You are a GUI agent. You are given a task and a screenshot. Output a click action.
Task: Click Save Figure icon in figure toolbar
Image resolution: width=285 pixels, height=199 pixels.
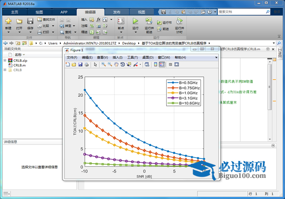pyautogui.click(x=80, y=64)
